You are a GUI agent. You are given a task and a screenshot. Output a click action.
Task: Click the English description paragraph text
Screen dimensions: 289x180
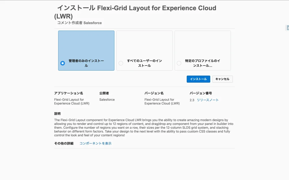click(144, 128)
